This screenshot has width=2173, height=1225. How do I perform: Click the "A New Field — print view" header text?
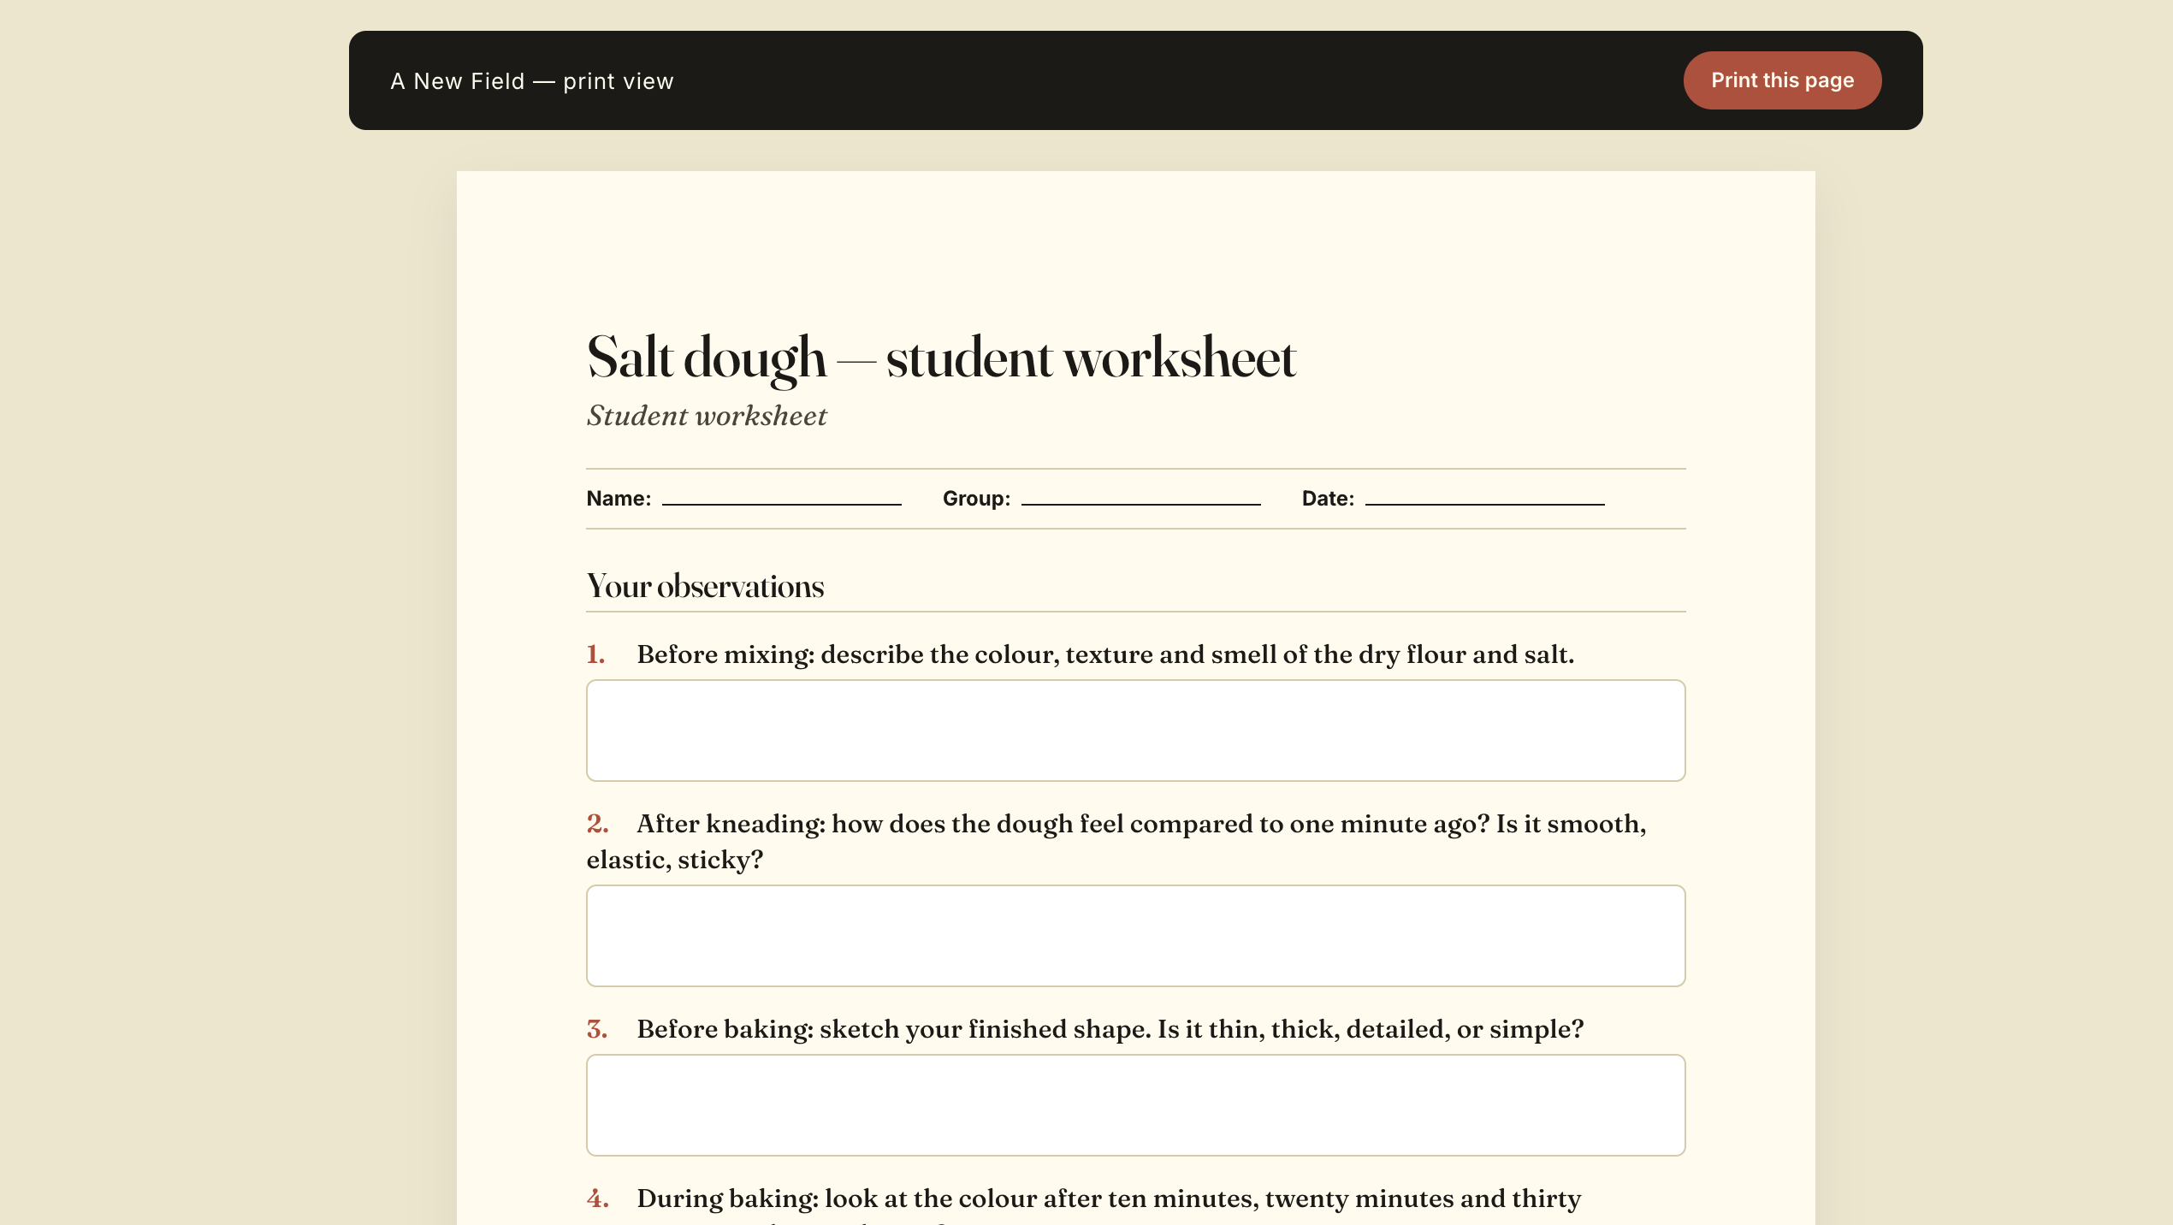531,81
